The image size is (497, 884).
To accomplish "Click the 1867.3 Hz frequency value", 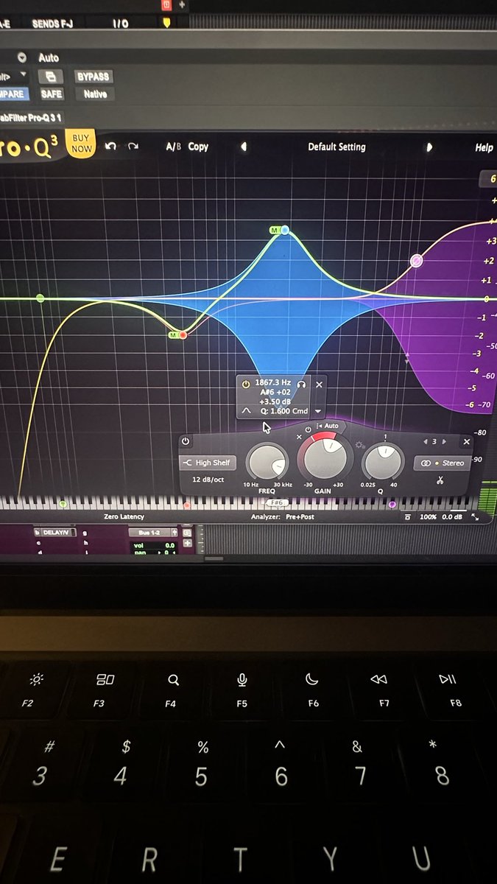I will [273, 383].
